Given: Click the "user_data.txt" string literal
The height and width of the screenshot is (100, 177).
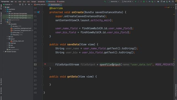Looking at the screenshot, I should coord(141,64).
